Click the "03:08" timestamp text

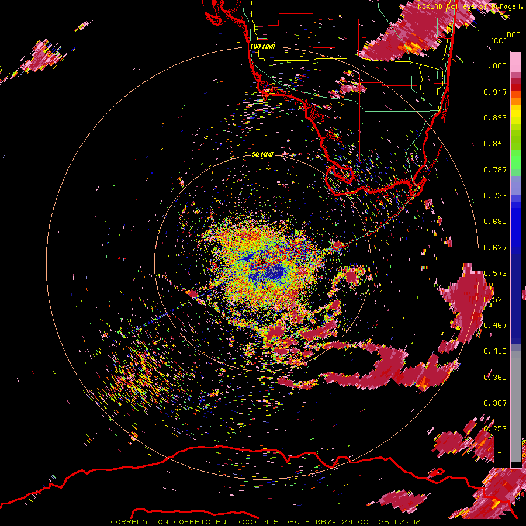point(407,522)
